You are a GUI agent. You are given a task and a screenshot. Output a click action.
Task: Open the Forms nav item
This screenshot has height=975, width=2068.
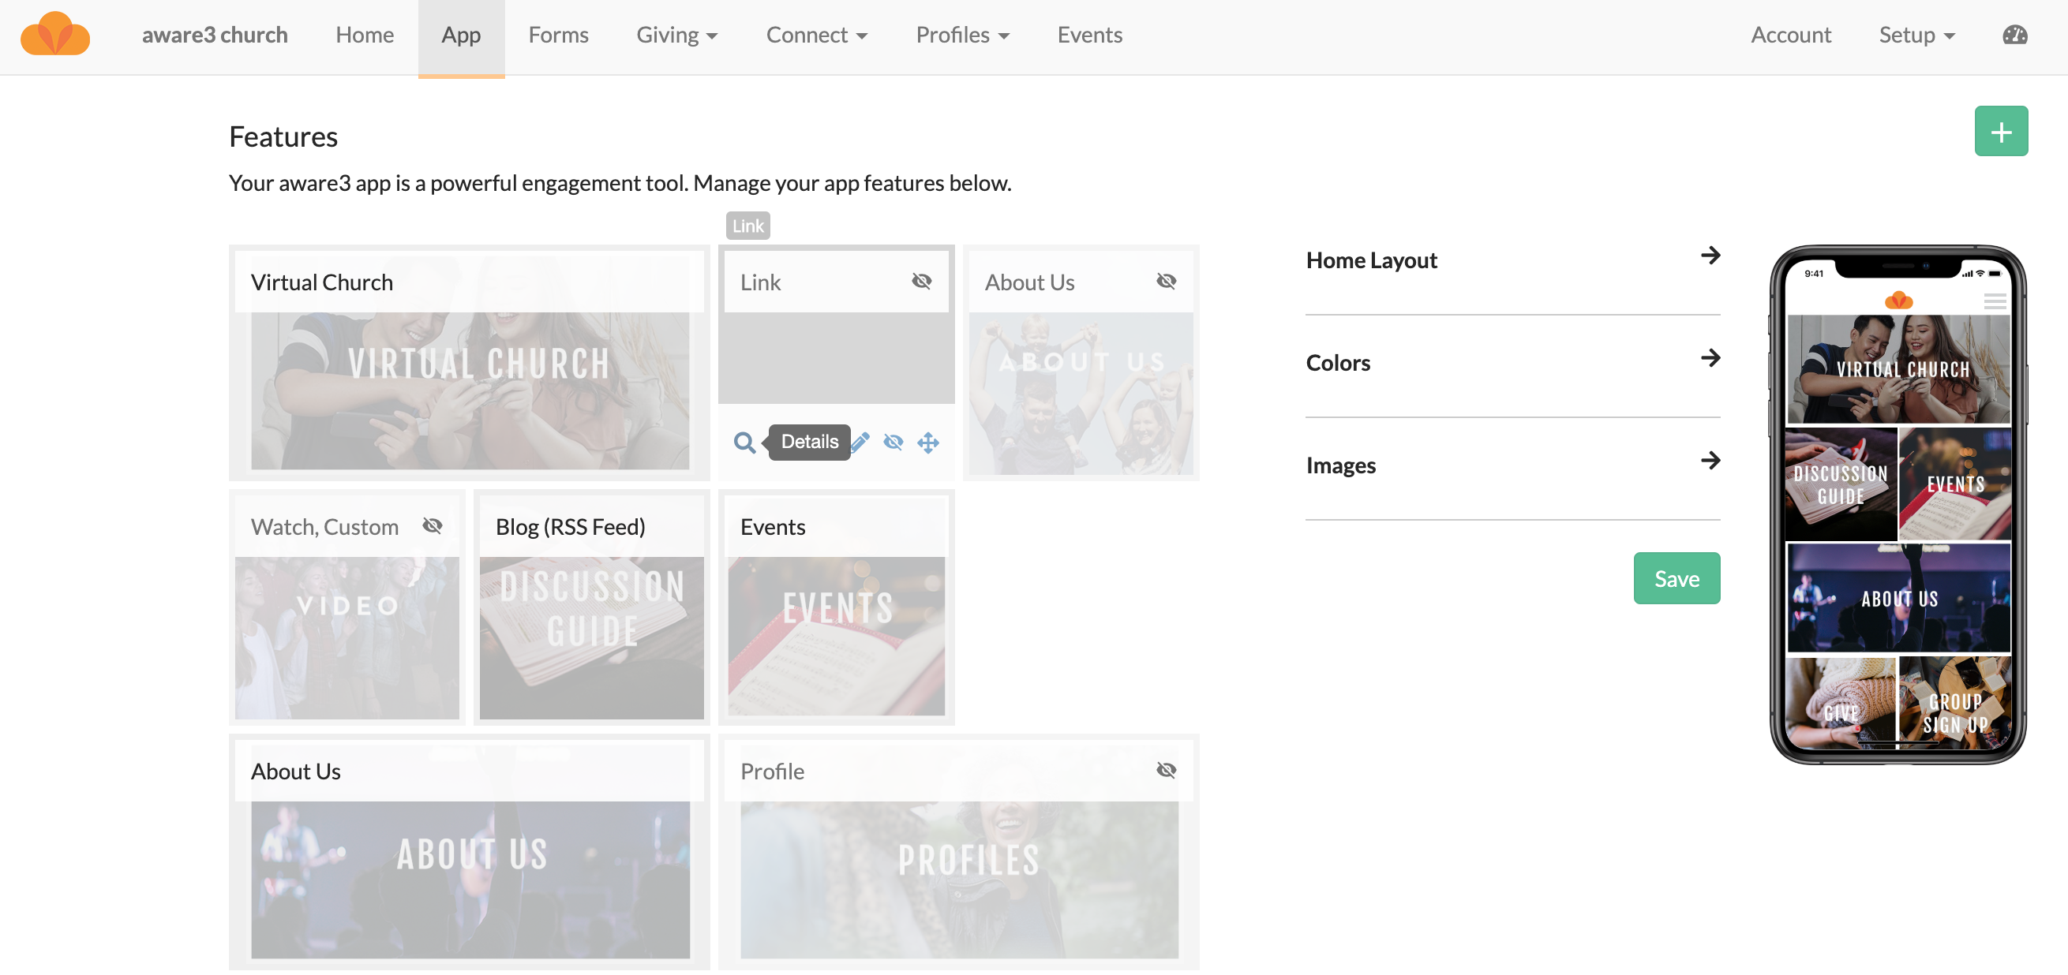558,35
